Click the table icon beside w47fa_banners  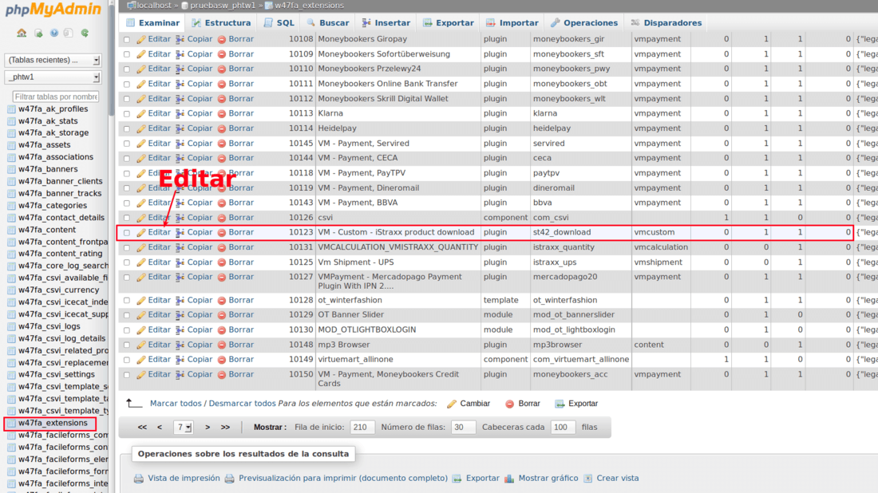coord(11,170)
